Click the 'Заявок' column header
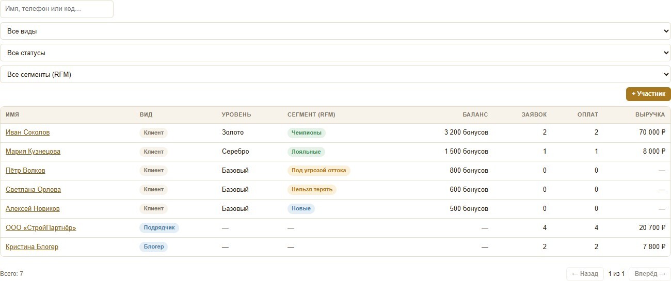Image resolution: width=671 pixels, height=281 pixels. [534, 114]
